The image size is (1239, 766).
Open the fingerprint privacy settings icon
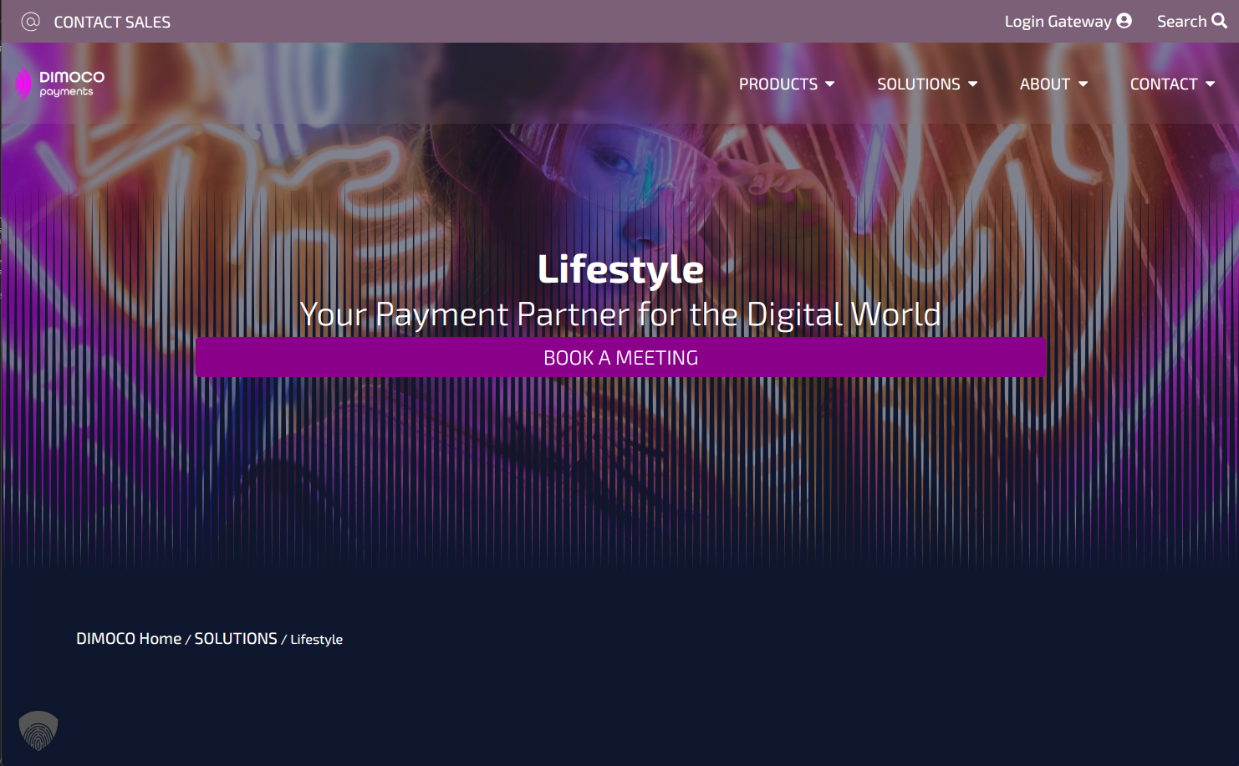(38, 731)
